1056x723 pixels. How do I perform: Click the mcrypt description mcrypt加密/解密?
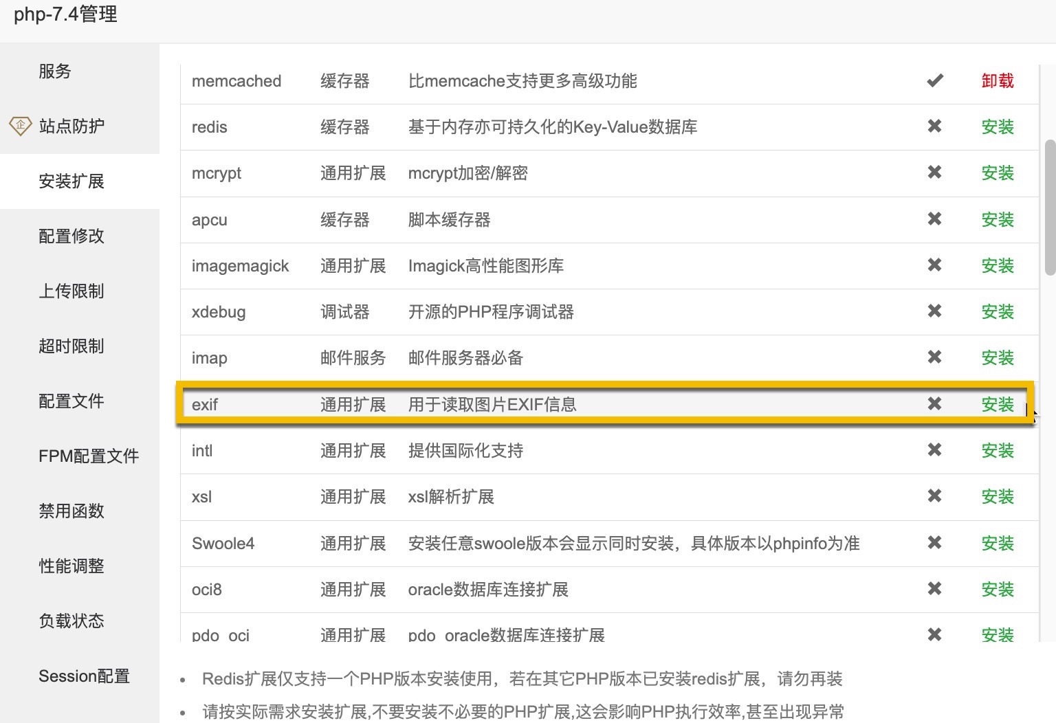pyautogui.click(x=468, y=173)
